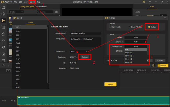The image size is (170, 107).
Task: Open the View menu
Action: click(26, 2)
